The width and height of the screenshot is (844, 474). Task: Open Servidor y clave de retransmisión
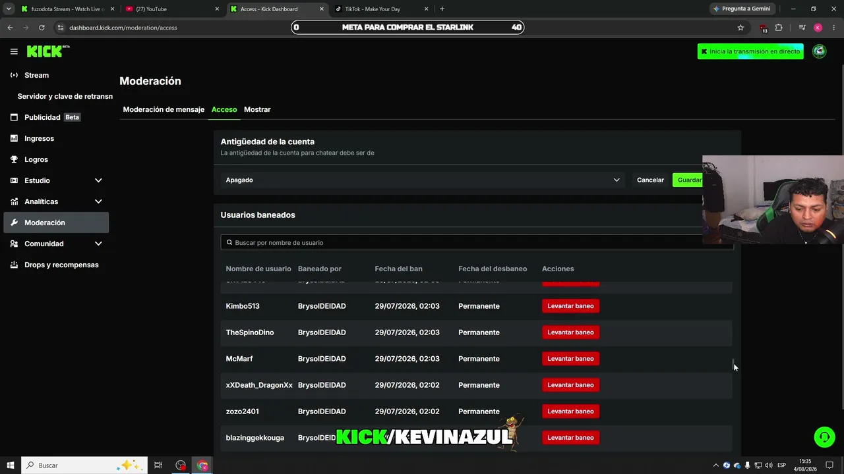point(65,96)
